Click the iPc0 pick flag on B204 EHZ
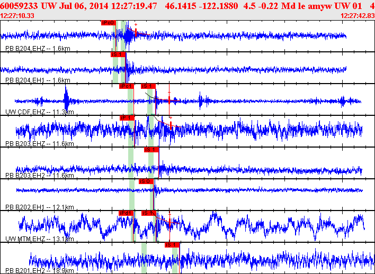Viewport: 375px width, 274px height. (108, 23)
